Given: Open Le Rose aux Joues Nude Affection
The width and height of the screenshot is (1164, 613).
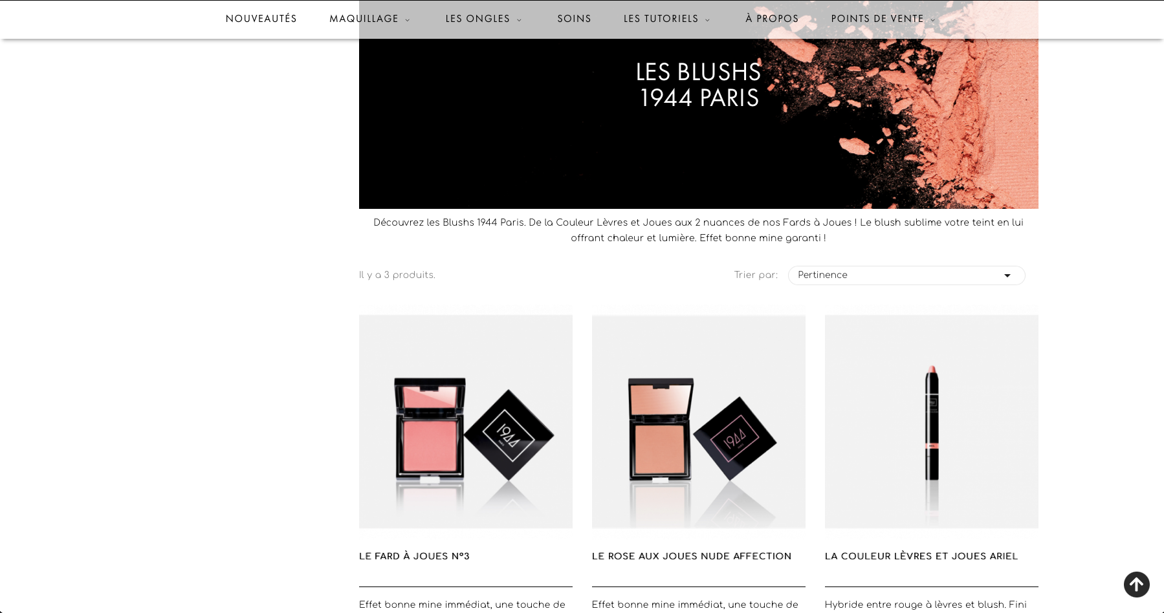Looking at the screenshot, I should coord(691,556).
